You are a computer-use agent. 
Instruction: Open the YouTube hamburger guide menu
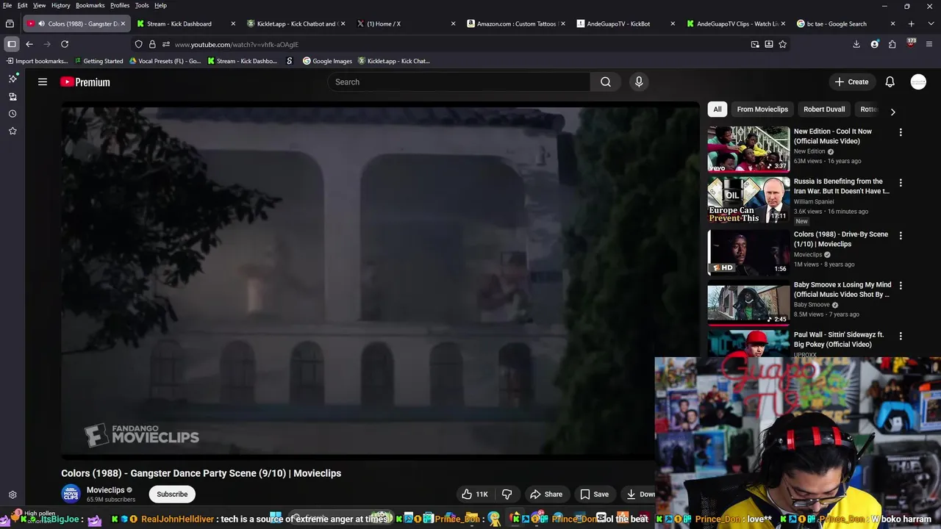pyautogui.click(x=43, y=82)
